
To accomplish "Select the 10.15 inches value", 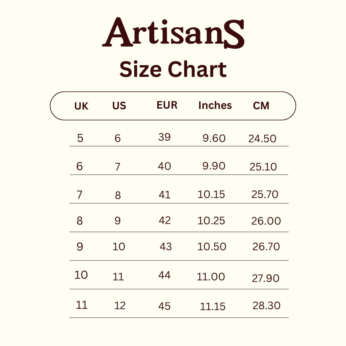I will coord(211,194).
